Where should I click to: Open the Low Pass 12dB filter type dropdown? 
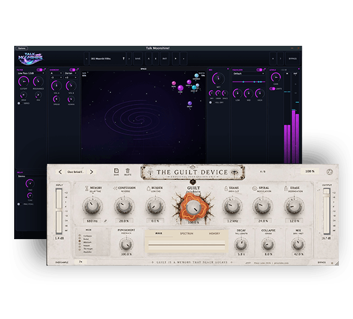click(31, 73)
